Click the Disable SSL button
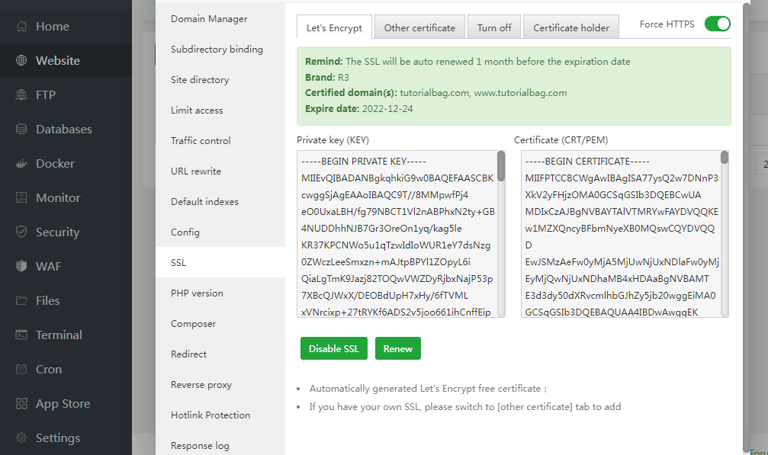This screenshot has width=768, height=455. click(333, 348)
